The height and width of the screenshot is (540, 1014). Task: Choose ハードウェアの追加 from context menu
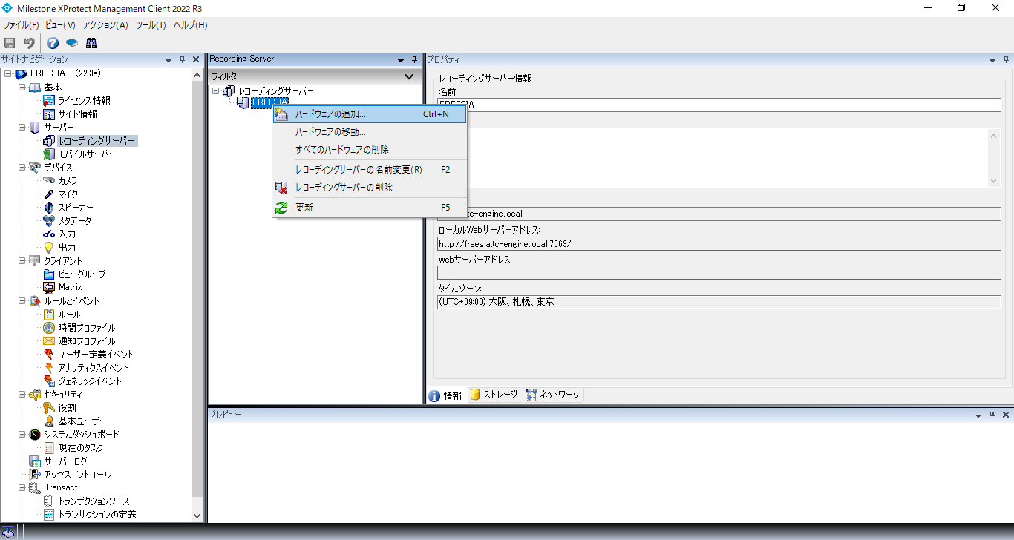(x=370, y=114)
